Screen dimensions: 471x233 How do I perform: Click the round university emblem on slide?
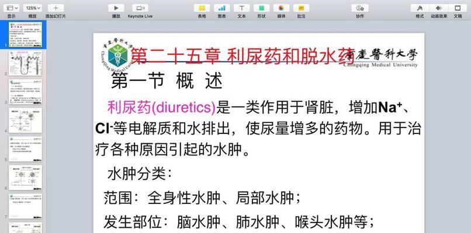118,56
